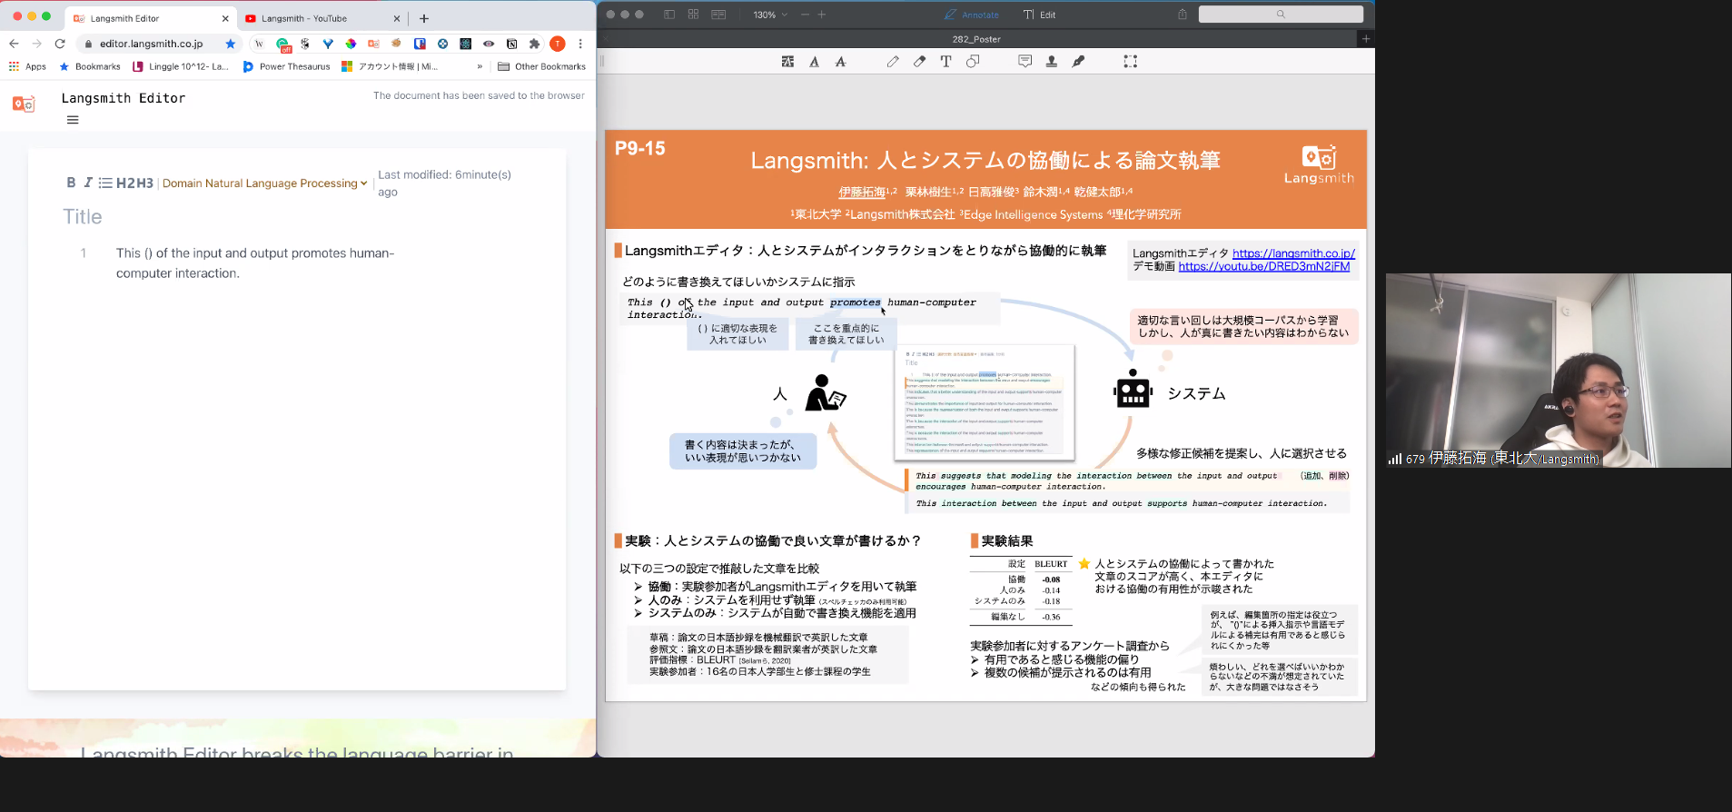Image resolution: width=1732 pixels, height=812 pixels.
Task: Select the signature pen tool in PDF toolbar
Action: pos(1078,62)
